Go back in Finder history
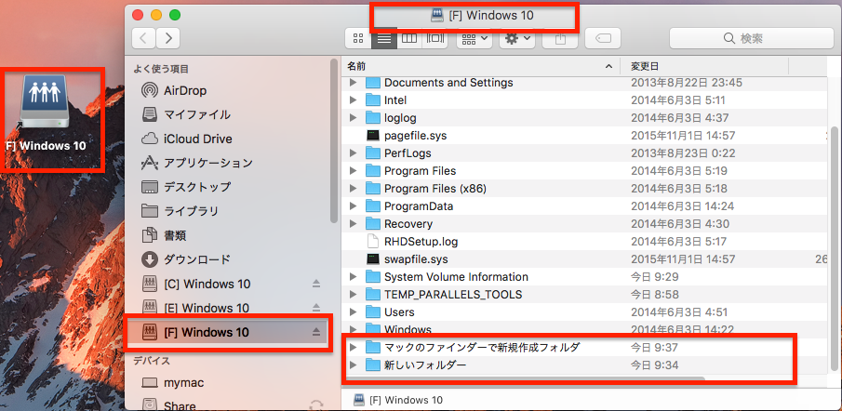The height and width of the screenshot is (411, 842). coord(144,38)
